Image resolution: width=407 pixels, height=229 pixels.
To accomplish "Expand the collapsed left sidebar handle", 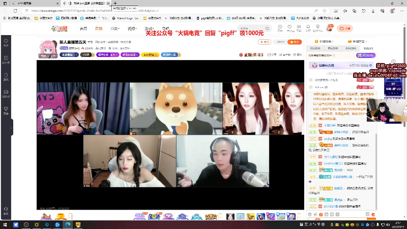I will (x=11, y=128).
